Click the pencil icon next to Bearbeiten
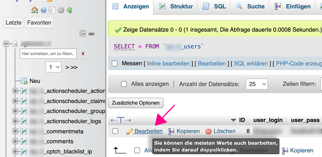 tap(130, 131)
